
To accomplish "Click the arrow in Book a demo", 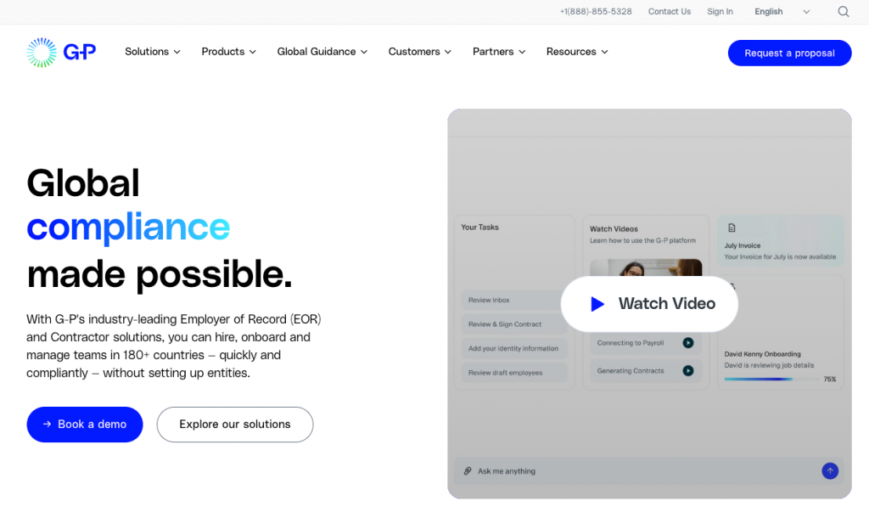I will 48,424.
